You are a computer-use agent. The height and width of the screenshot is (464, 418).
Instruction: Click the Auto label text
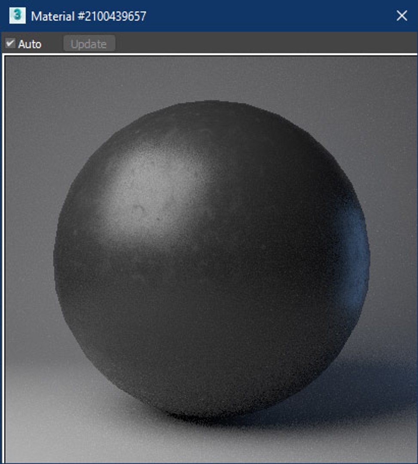pyautogui.click(x=30, y=44)
